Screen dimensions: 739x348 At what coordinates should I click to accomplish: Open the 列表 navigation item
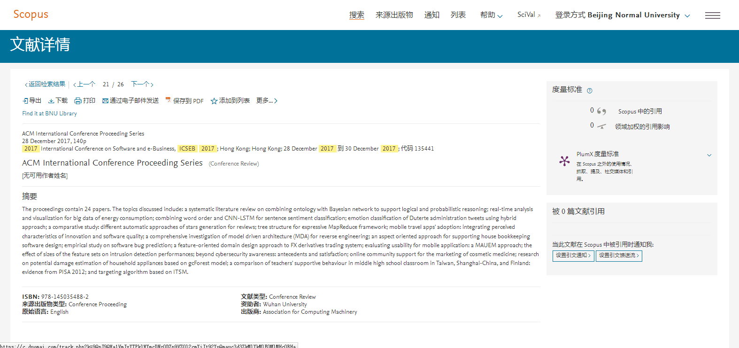(458, 15)
